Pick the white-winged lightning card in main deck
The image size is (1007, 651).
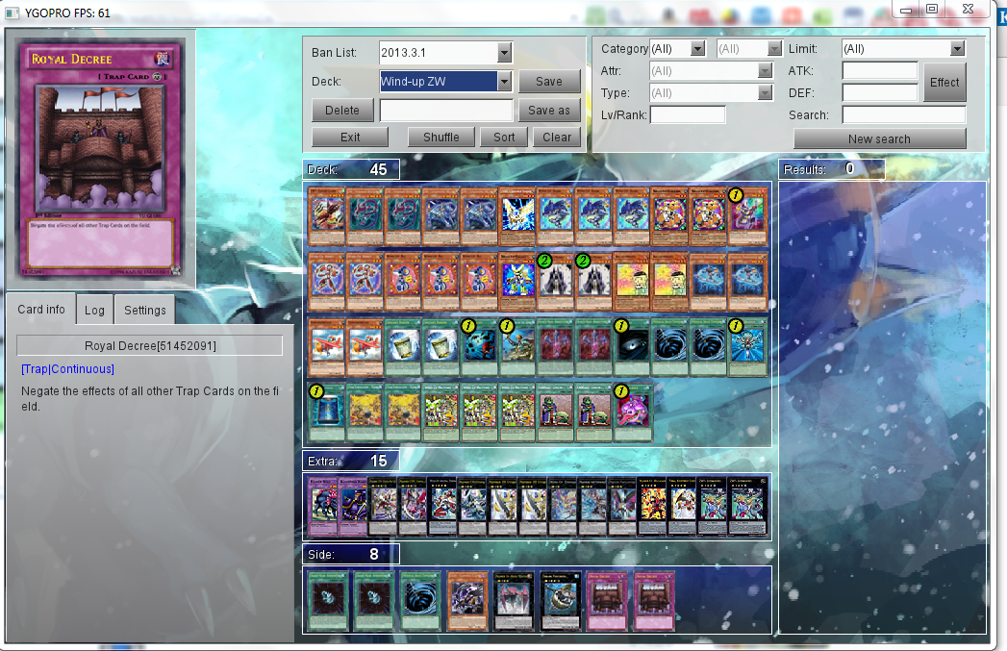517,216
